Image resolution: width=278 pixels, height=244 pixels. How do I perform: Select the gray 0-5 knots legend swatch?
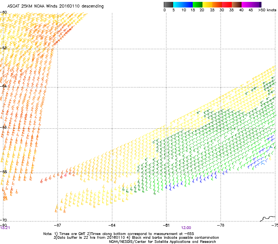(168, 5)
